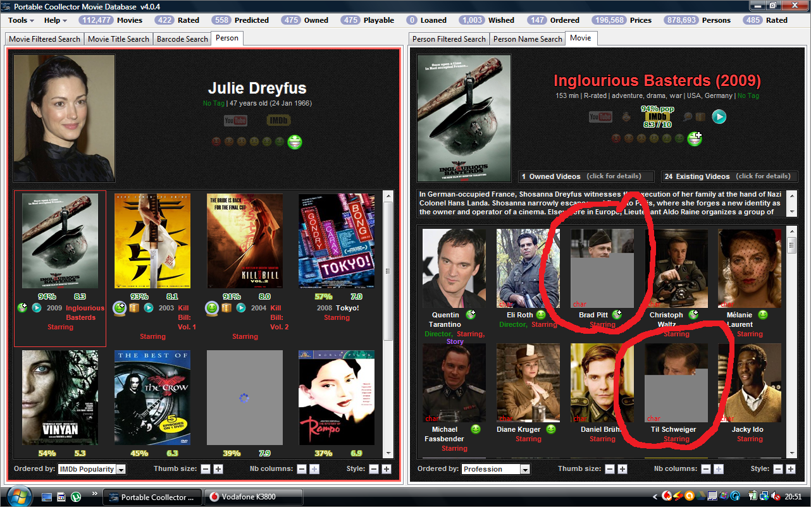Click play icon under Kill Bill Vol. 2 poster
This screenshot has width=811, height=507.
(241, 308)
